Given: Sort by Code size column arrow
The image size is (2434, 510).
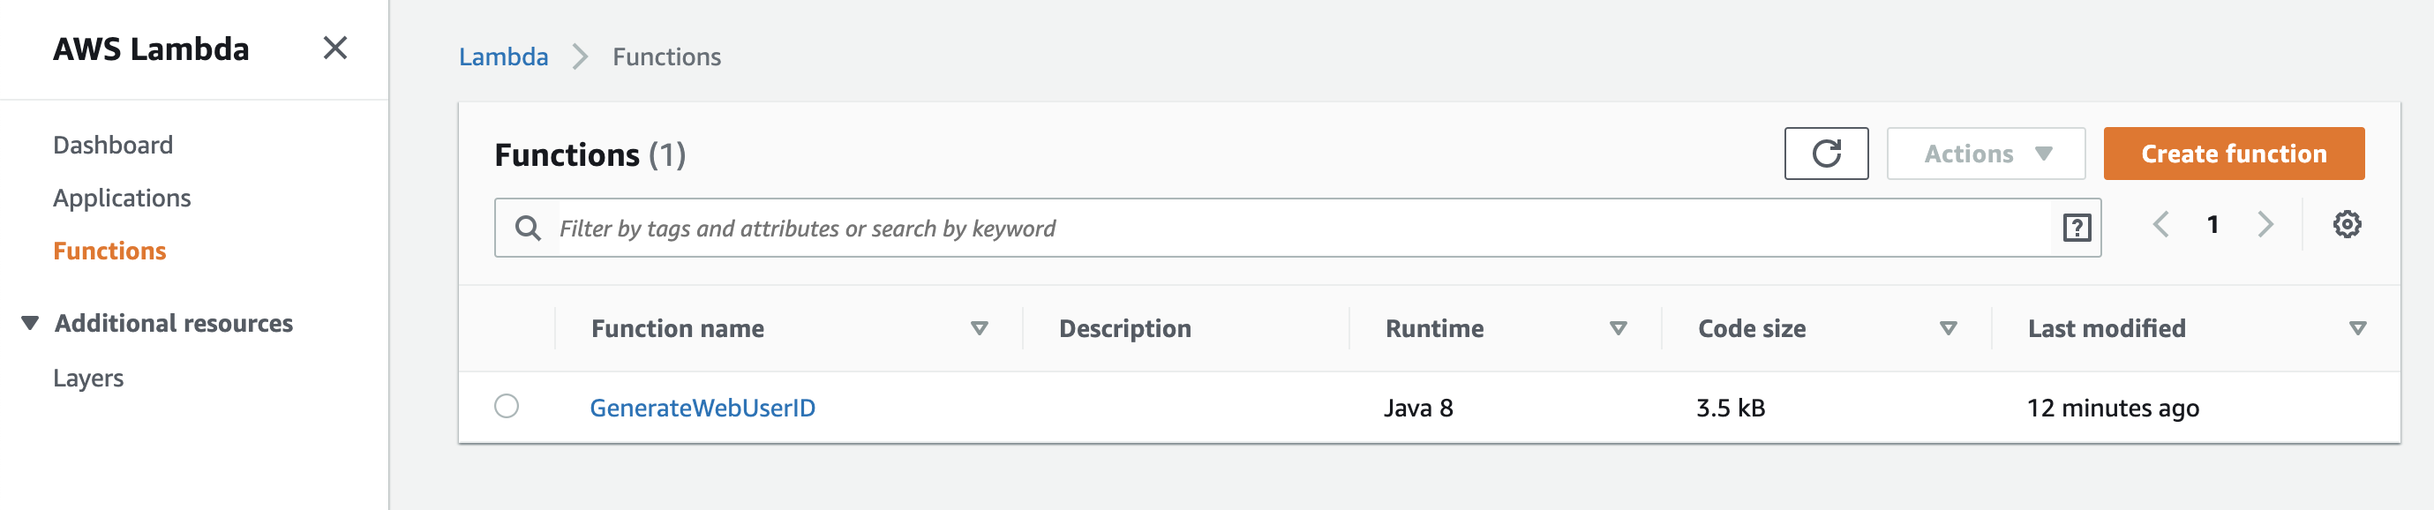Looking at the screenshot, I should (x=1948, y=328).
